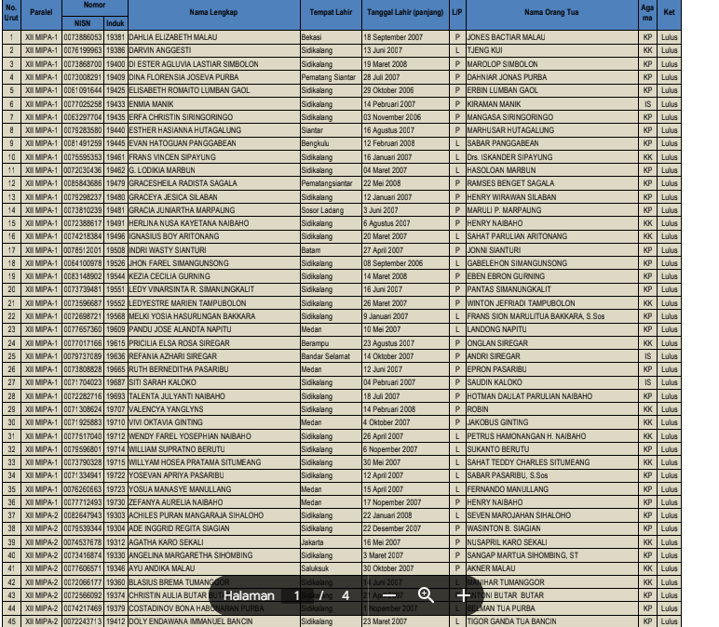Click parent FRANS SION MARULITUA BAKKARA, S.Sos

(x=536, y=316)
